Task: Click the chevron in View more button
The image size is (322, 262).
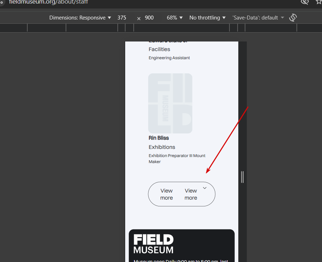Action: point(205,188)
